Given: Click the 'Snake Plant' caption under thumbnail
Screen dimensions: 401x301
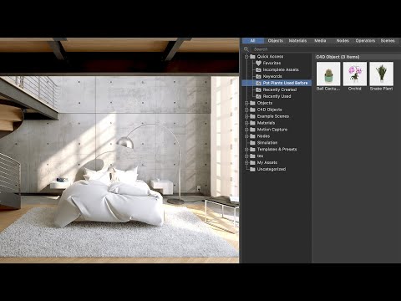Looking at the screenshot, I should (x=381, y=89).
